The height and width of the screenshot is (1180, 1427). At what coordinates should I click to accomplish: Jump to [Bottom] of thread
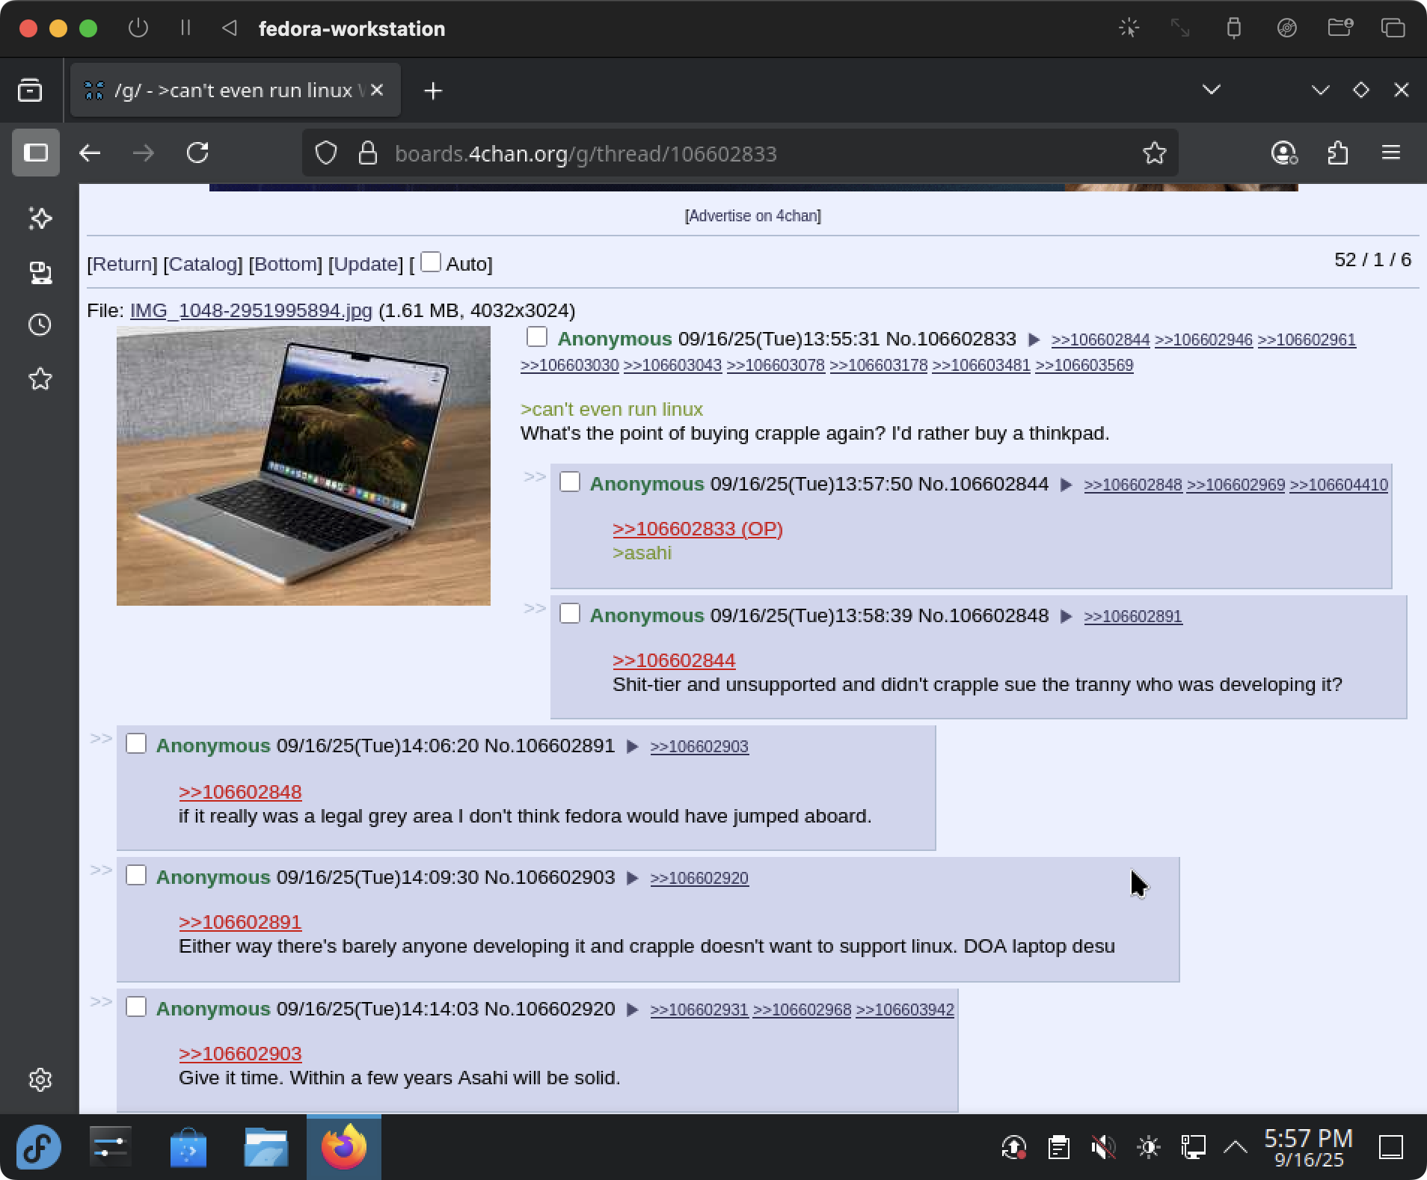(x=285, y=264)
